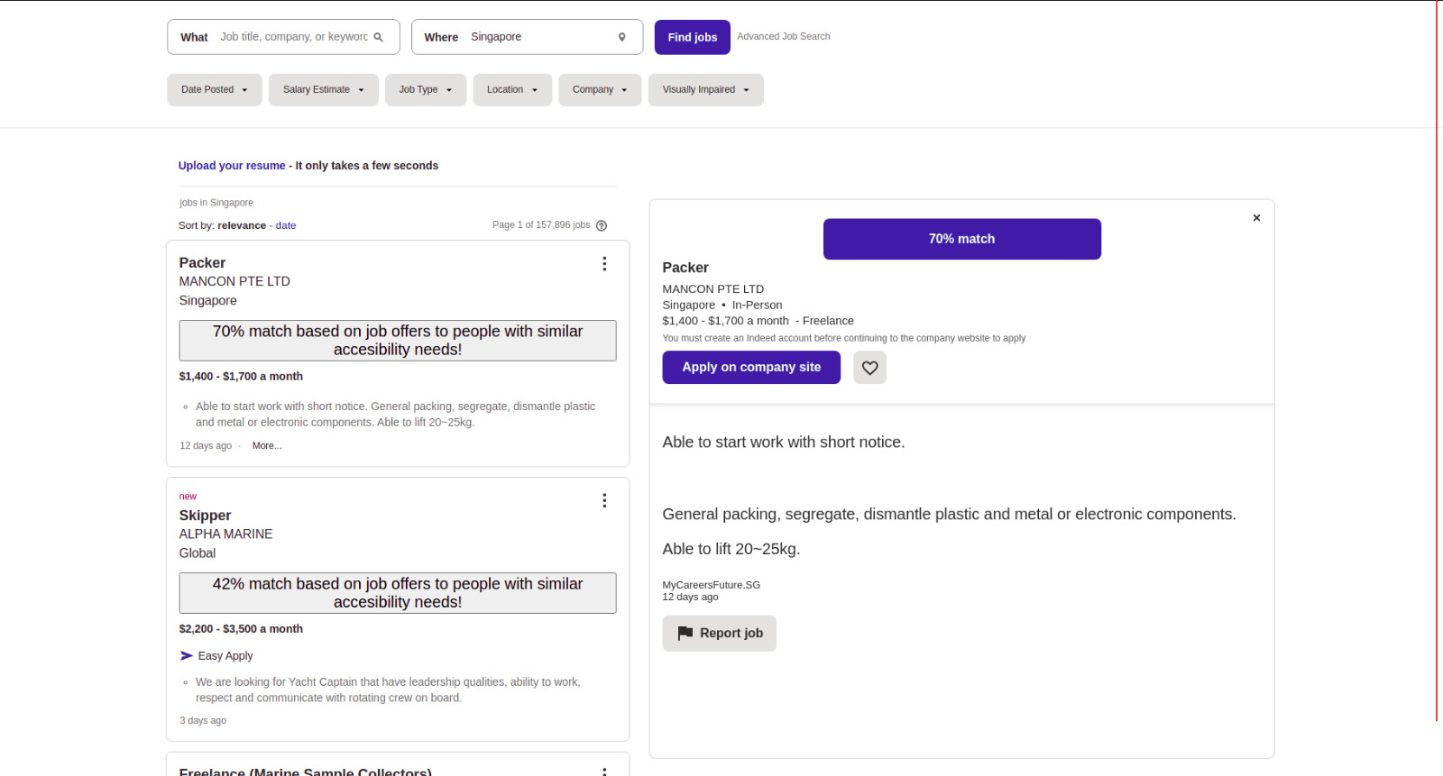The image size is (1443, 776).
Task: Click the search magnifier icon in What field
Action: pyautogui.click(x=379, y=37)
